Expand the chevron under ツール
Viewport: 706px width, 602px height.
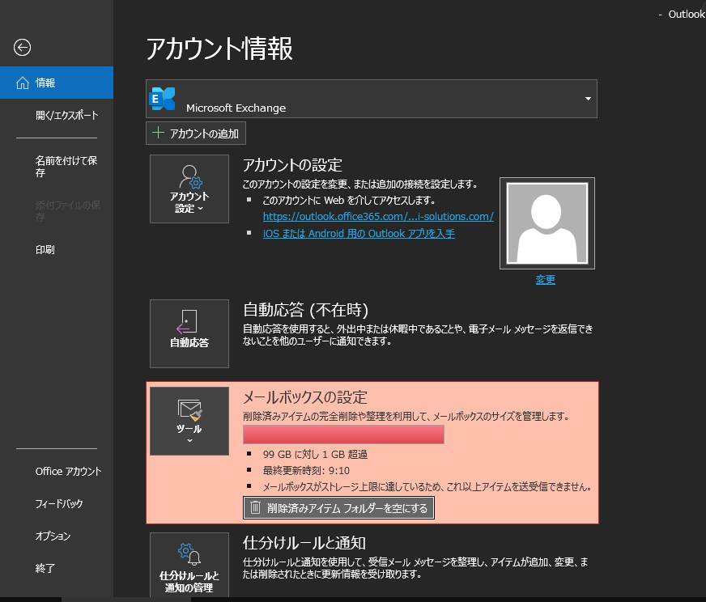coord(189,441)
